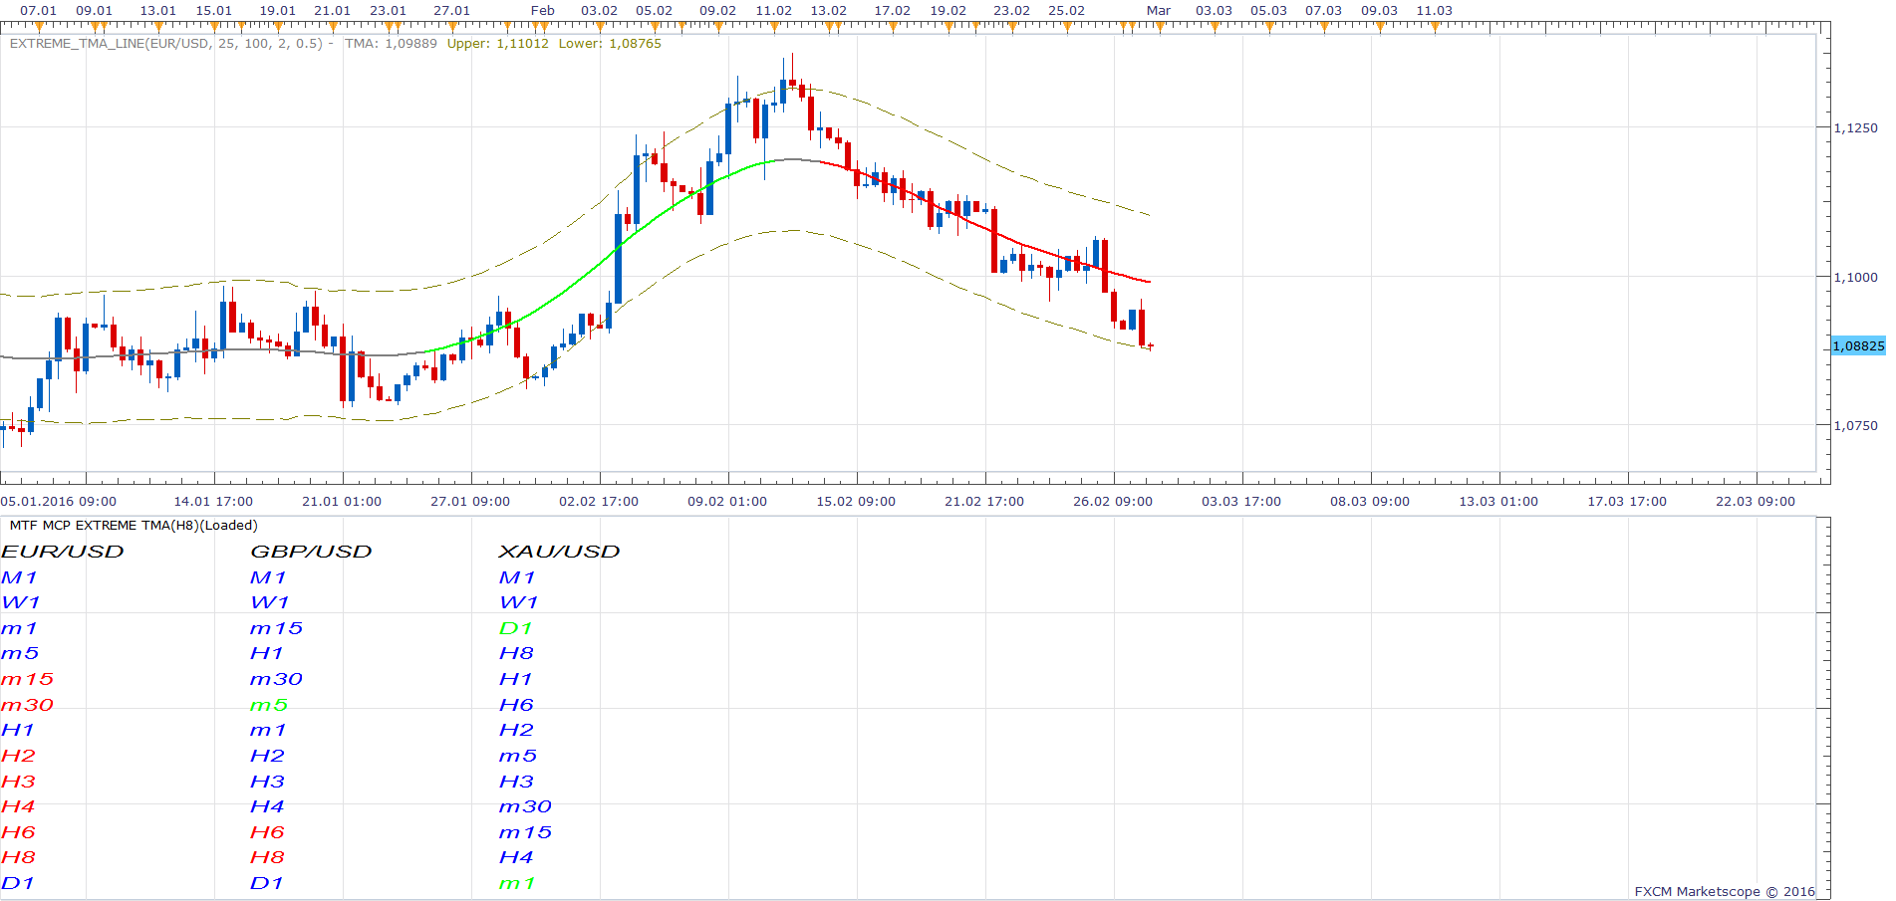
Task: Click the 27.01 09:00 time axis label
Action: pyautogui.click(x=470, y=502)
